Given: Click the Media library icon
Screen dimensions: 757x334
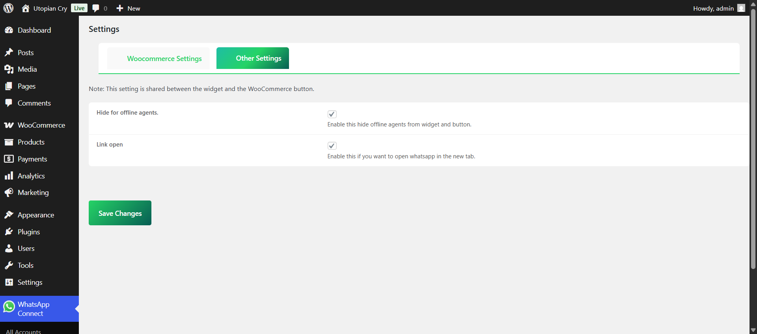Looking at the screenshot, I should pyautogui.click(x=9, y=69).
